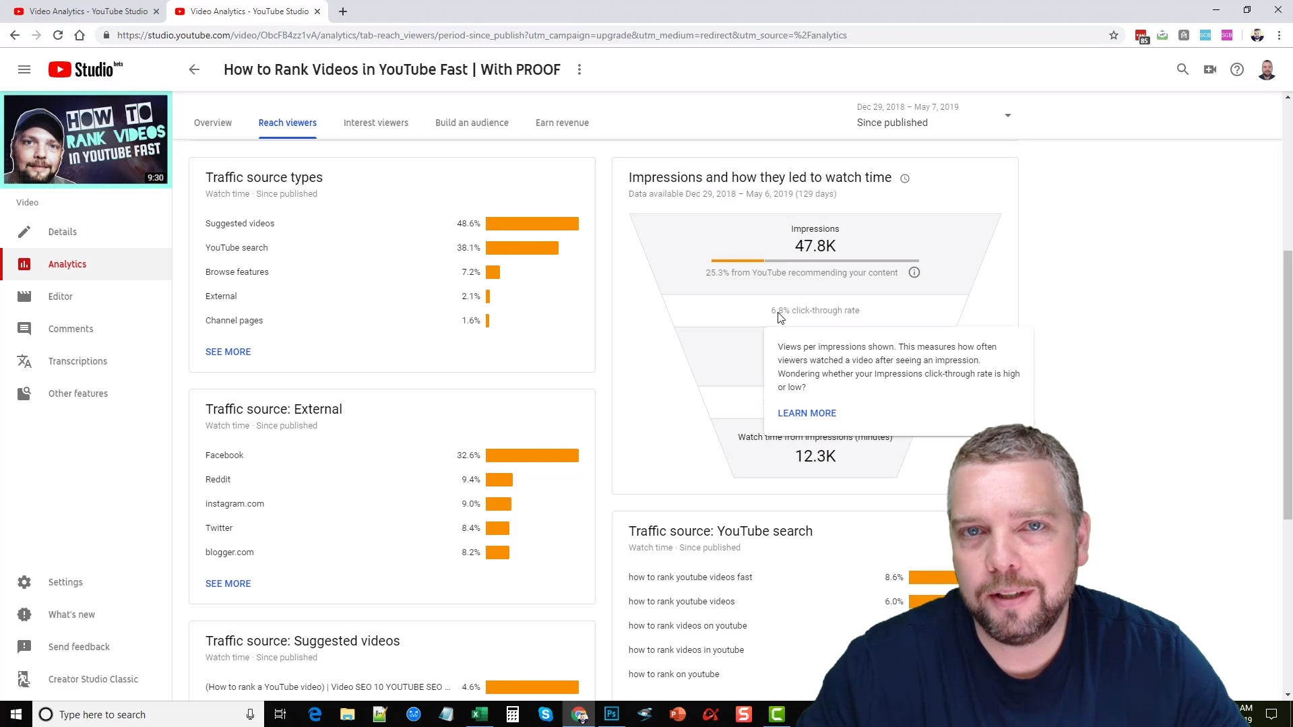The width and height of the screenshot is (1293, 727).
Task: Open the hamburger navigation menu
Action: pyautogui.click(x=24, y=69)
